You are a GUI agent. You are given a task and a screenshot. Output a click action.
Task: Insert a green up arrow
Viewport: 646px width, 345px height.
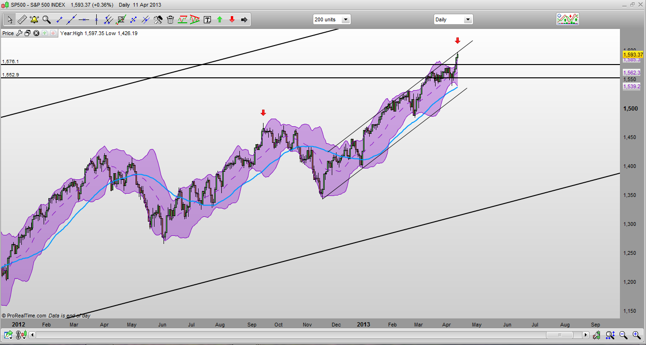tap(220, 19)
